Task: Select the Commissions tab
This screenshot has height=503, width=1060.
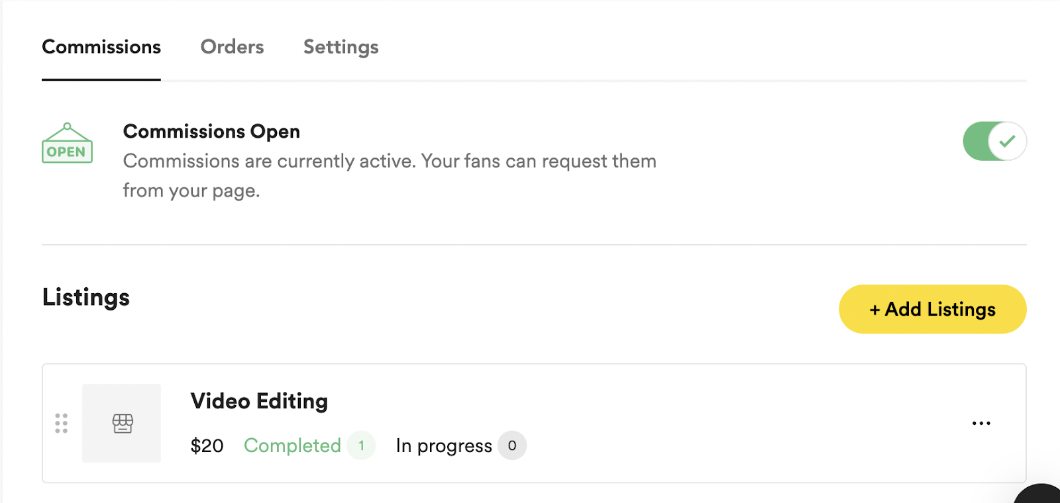Action: pos(101,47)
